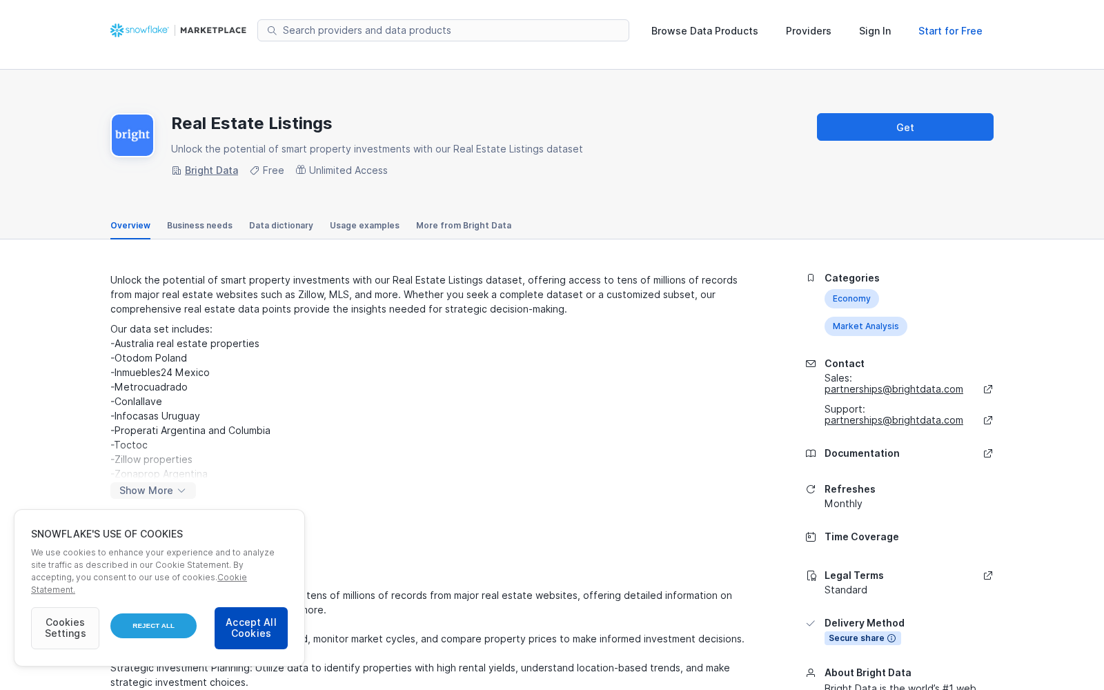Click Start for Free link
The width and height of the screenshot is (1104, 690).
point(950,31)
